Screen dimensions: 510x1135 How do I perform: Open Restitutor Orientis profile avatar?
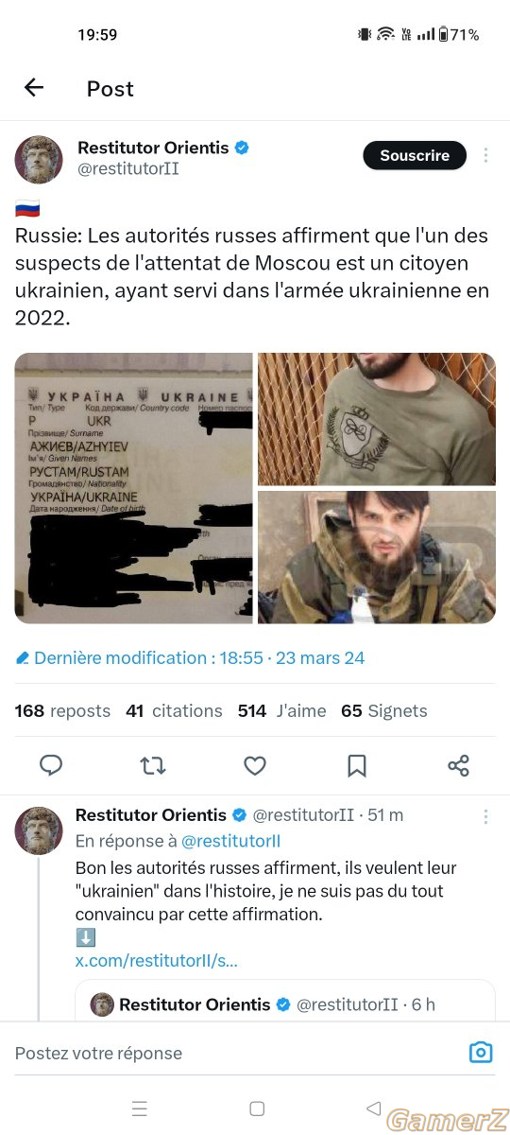(39, 159)
